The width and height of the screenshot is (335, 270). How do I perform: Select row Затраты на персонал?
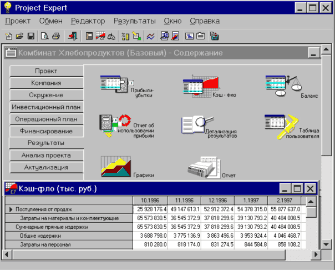point(69,244)
